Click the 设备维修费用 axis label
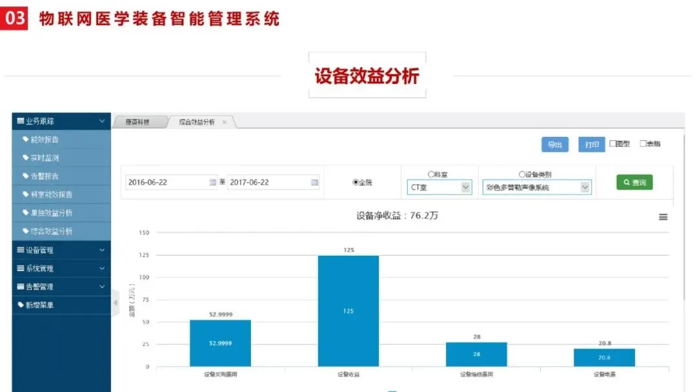 (x=476, y=375)
